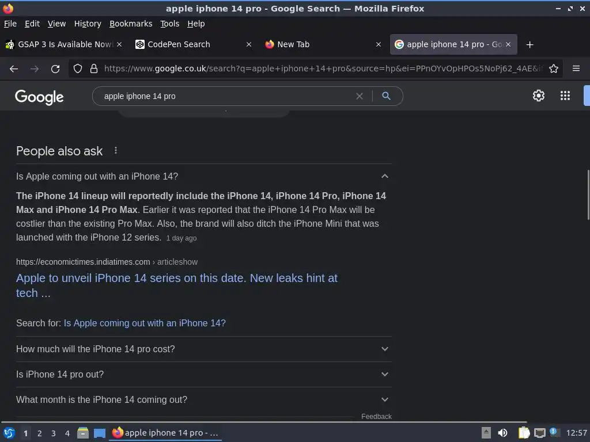Close the apple iphone 14 pro tab
The width and height of the screenshot is (590, 442).
[x=508, y=44]
